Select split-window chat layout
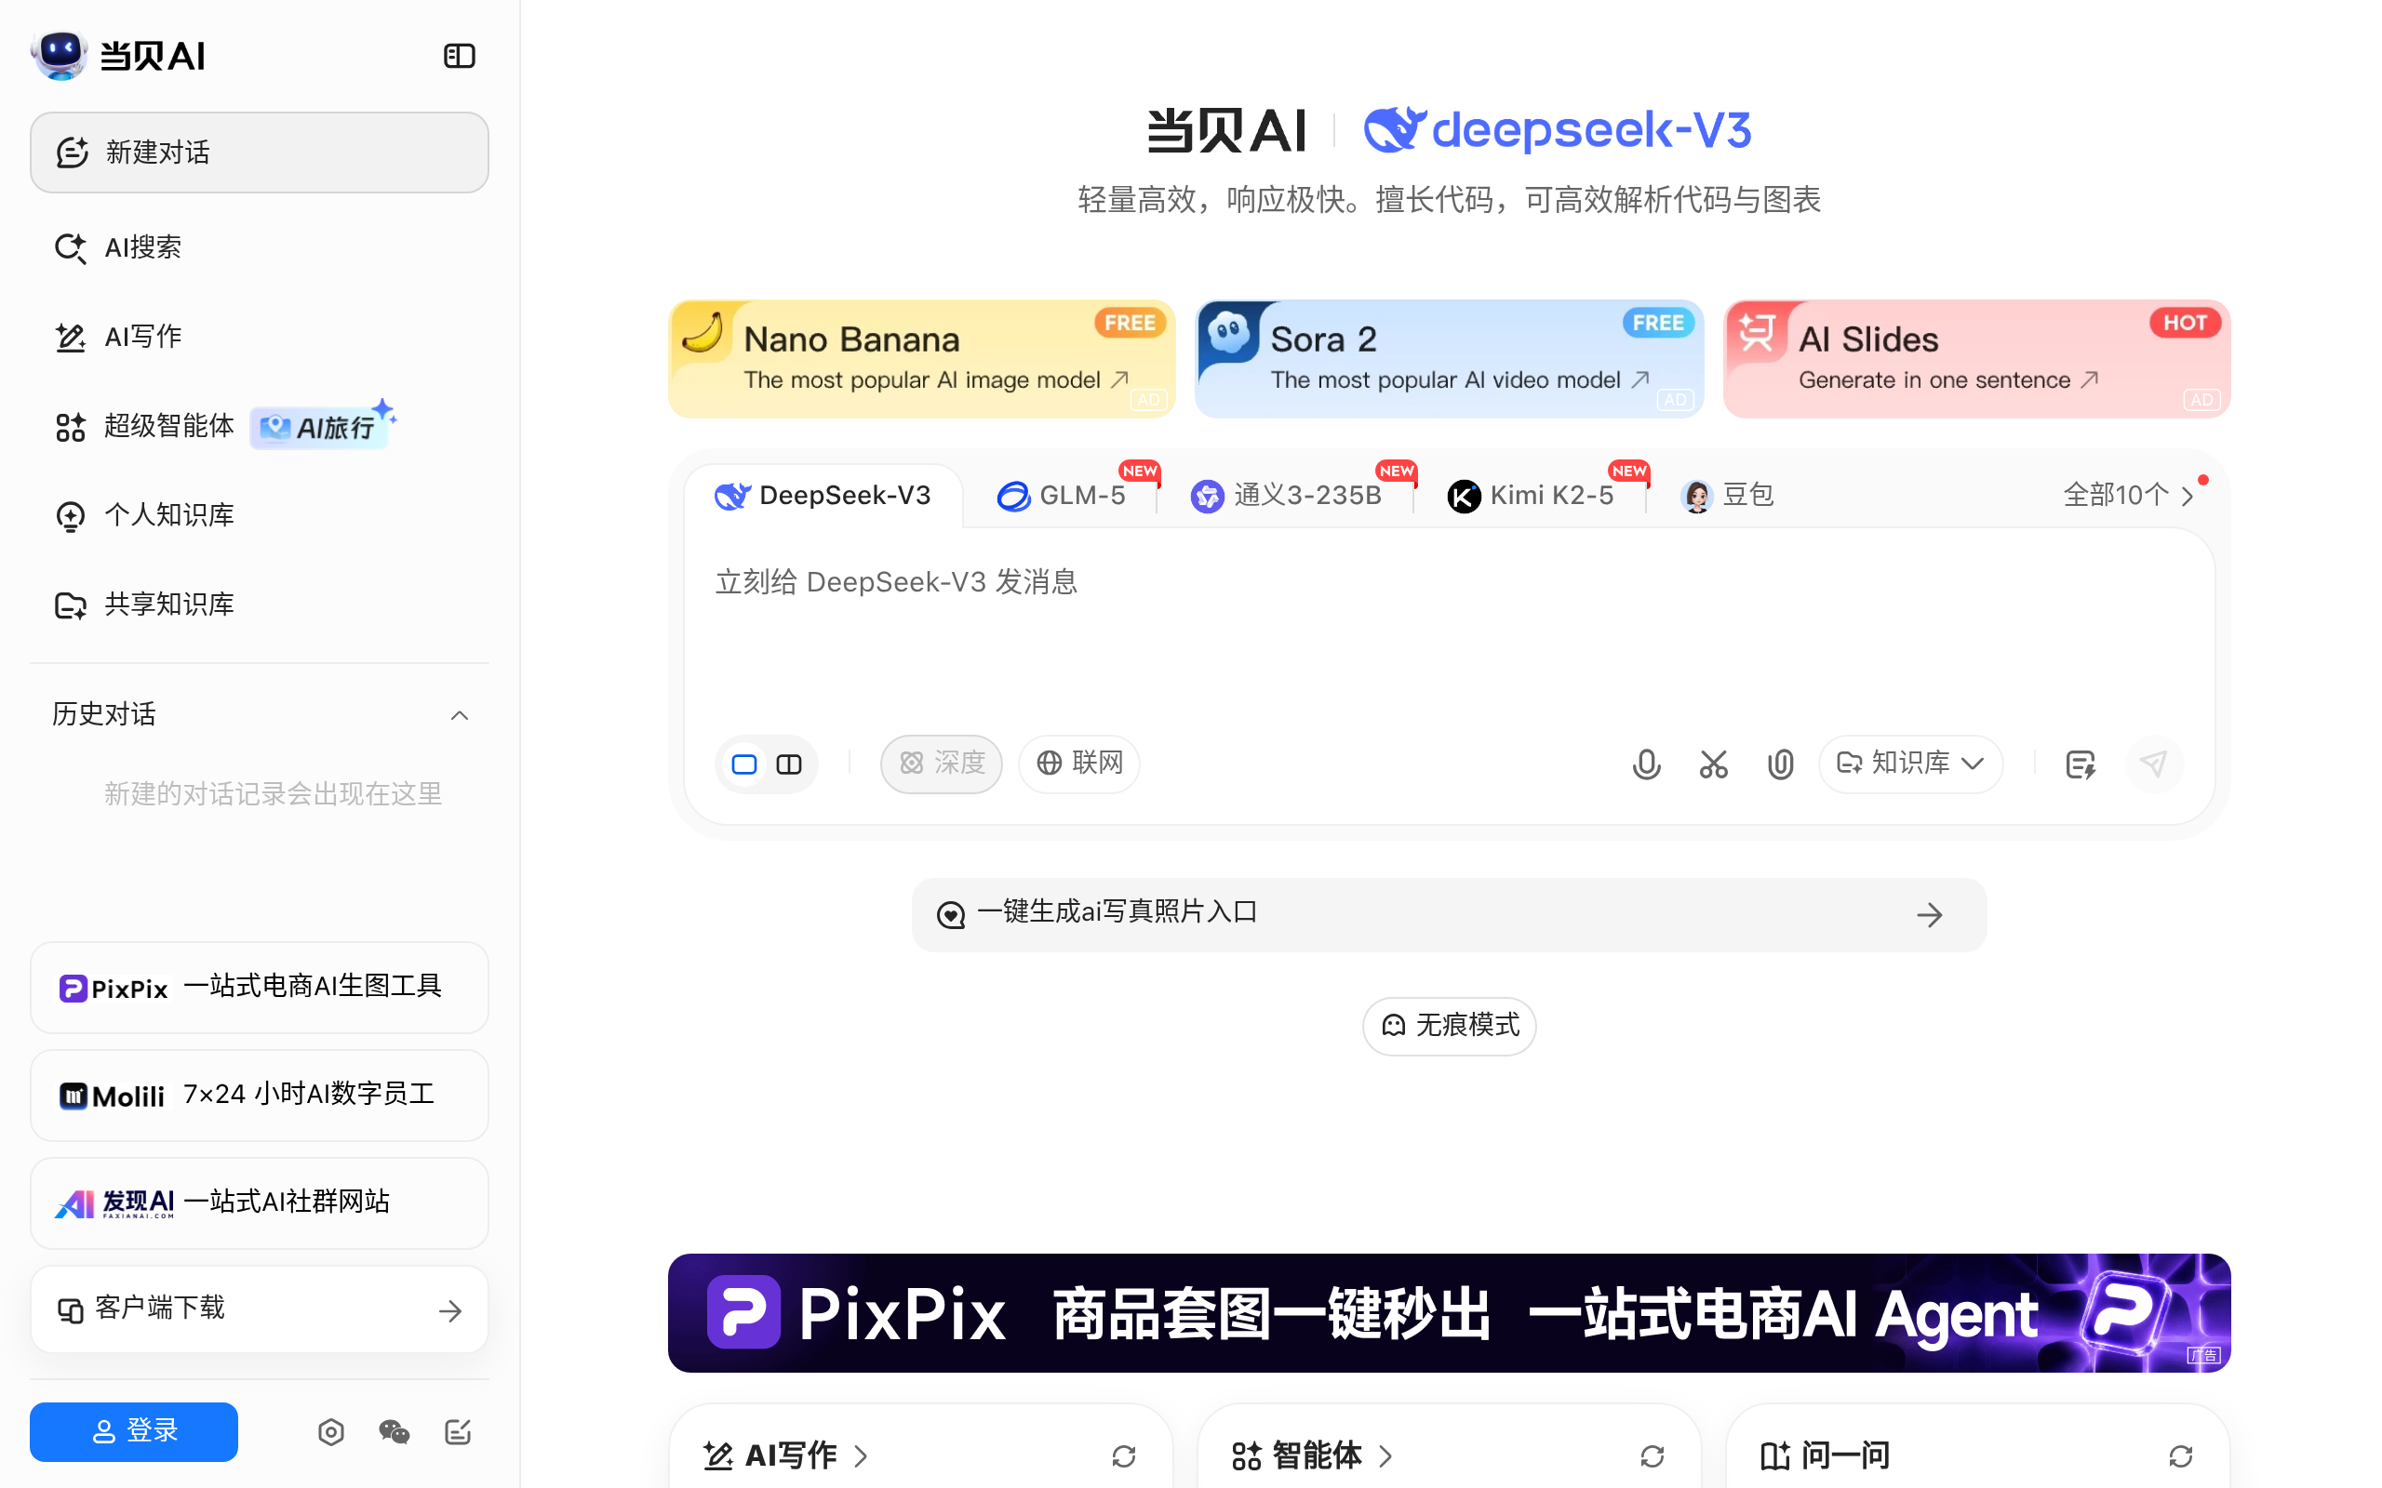The height and width of the screenshot is (1488, 2382). [789, 764]
